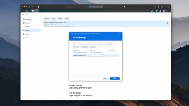
Task: Open the DSM user options icon
Action: [x=160, y=11]
